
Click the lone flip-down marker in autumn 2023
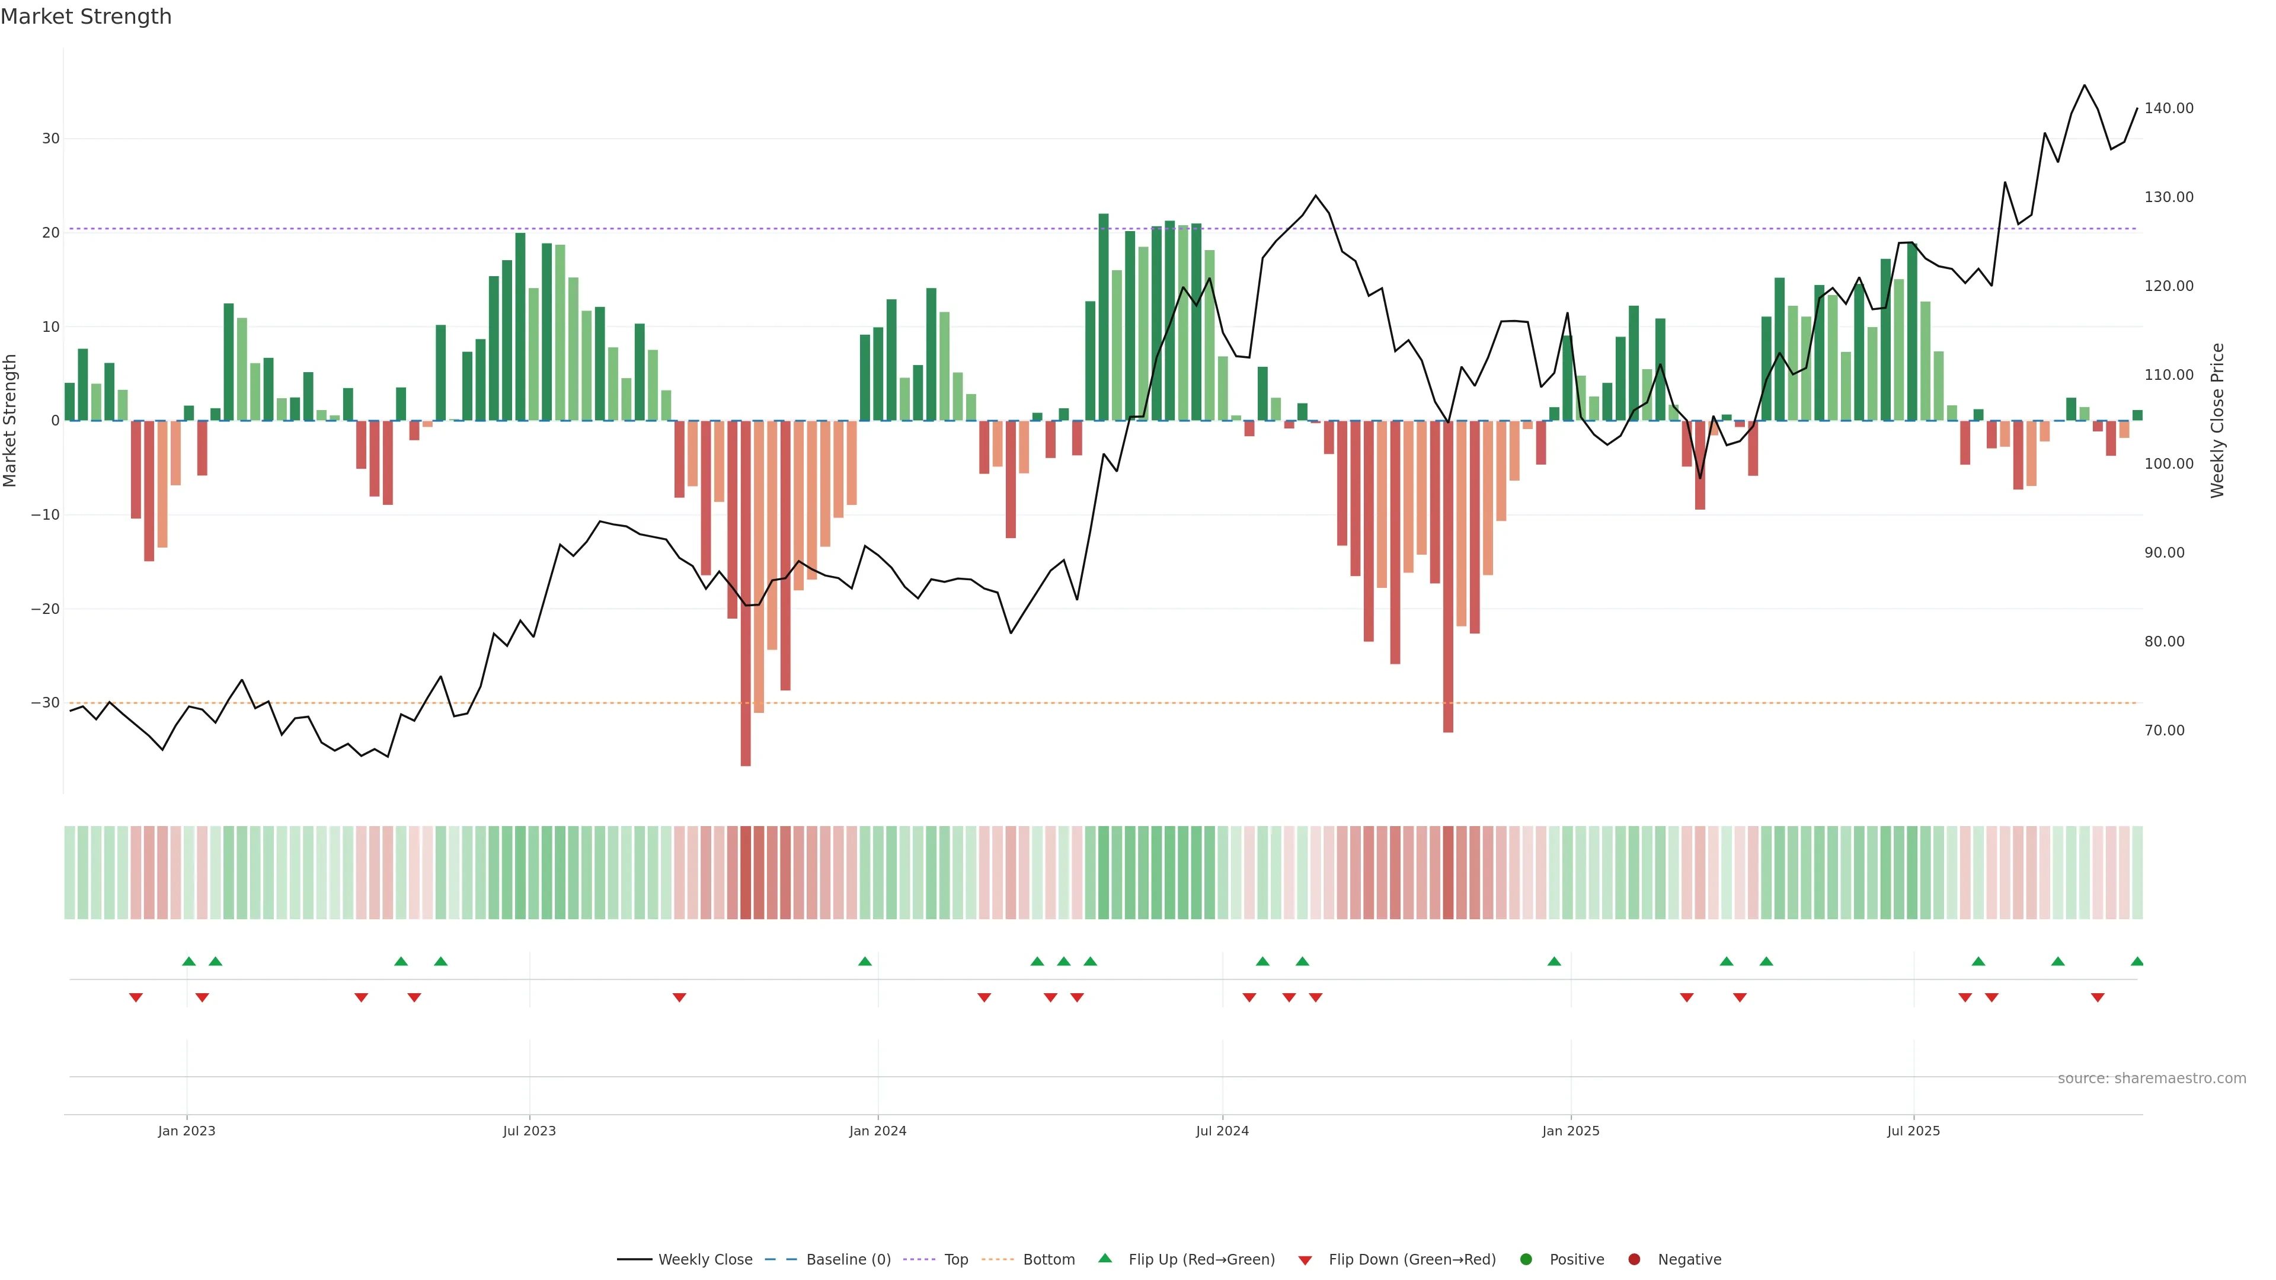[x=679, y=997]
